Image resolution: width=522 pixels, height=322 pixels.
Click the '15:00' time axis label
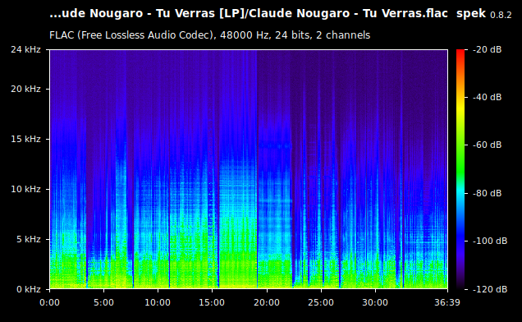[x=212, y=302]
